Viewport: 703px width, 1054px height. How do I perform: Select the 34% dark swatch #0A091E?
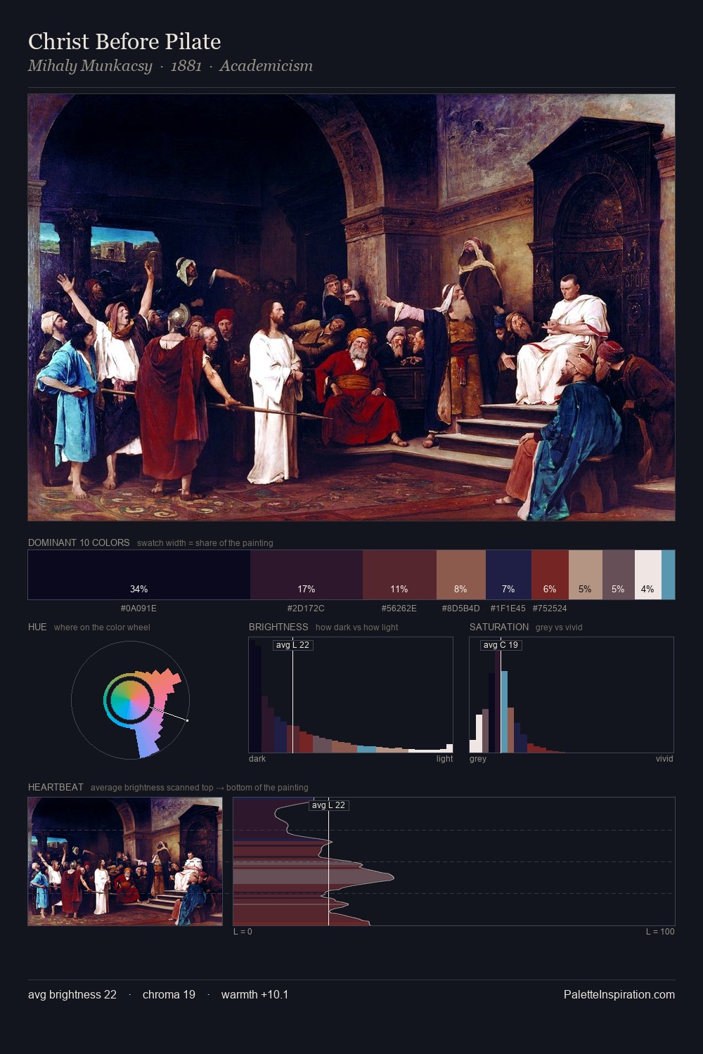pyautogui.click(x=139, y=575)
